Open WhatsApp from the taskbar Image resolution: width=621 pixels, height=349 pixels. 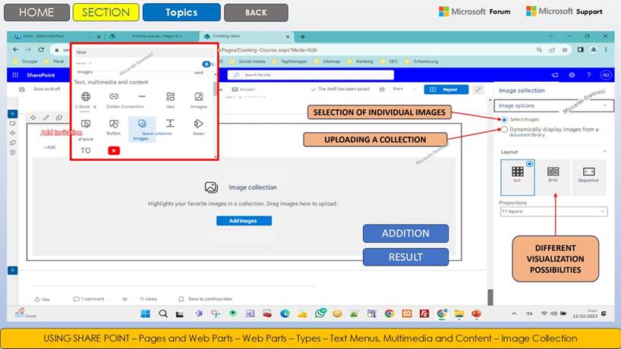click(320, 313)
